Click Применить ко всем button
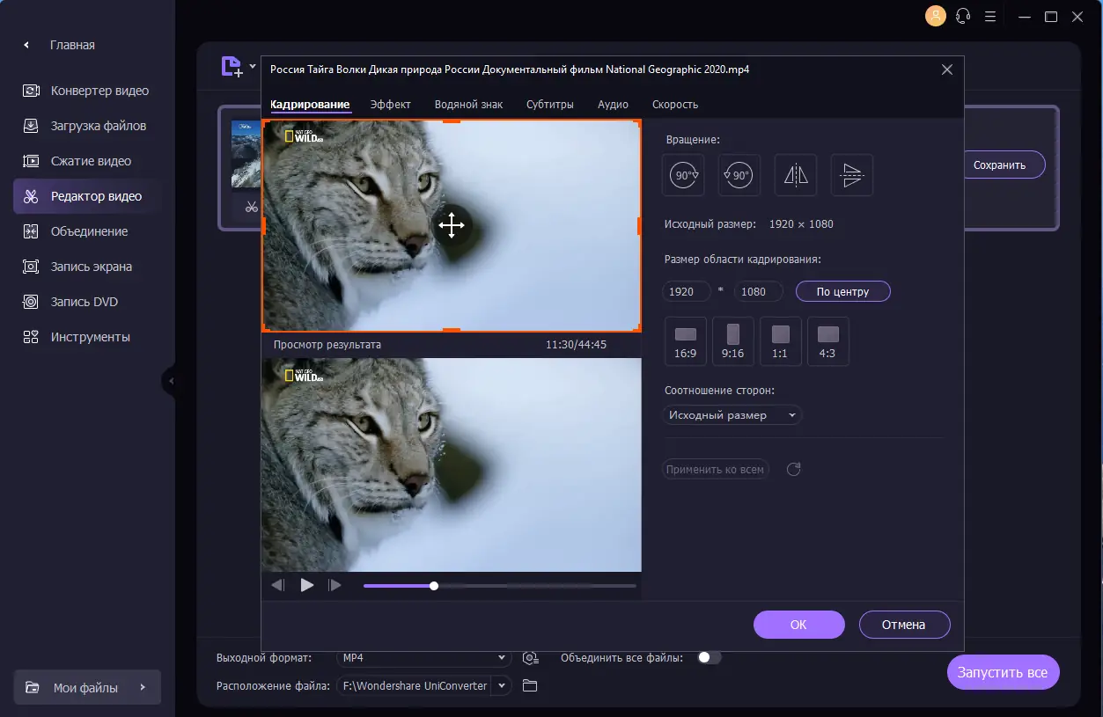1103x717 pixels. [x=716, y=470]
